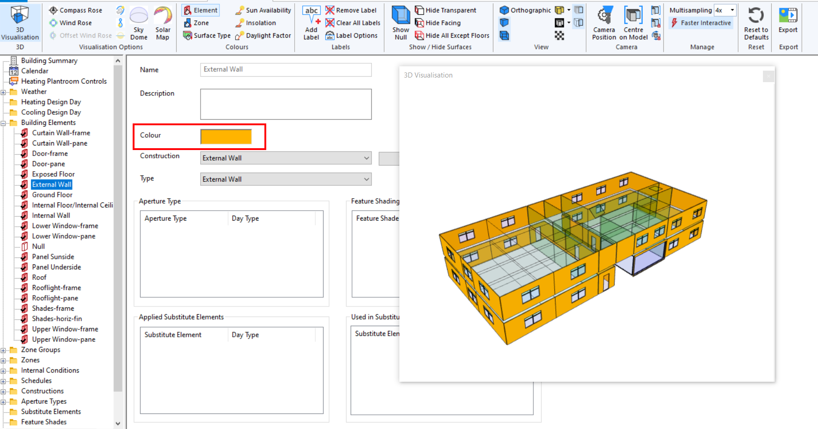Screen dimensions: 818x429
Task: Open dropdown arrow beside black cube icon
Action: click(569, 22)
